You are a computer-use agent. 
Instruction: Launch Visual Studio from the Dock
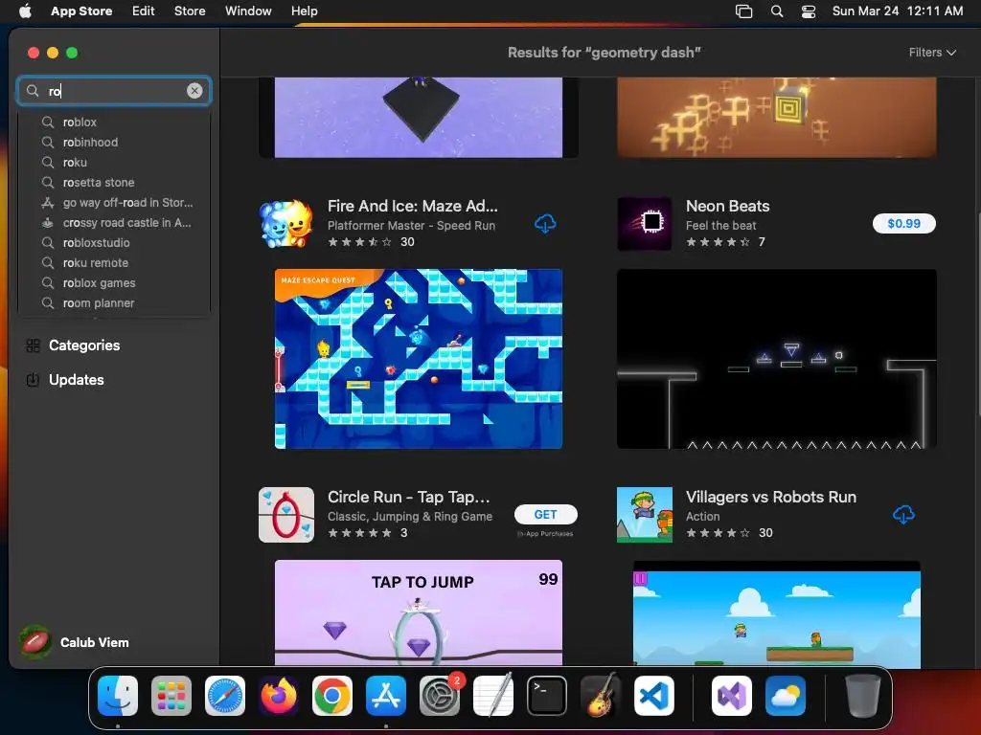[x=731, y=696]
